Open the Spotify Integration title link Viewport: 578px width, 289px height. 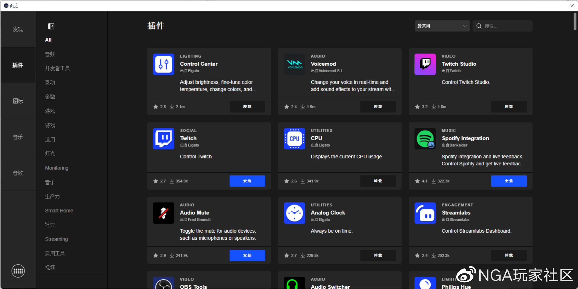tap(465, 138)
